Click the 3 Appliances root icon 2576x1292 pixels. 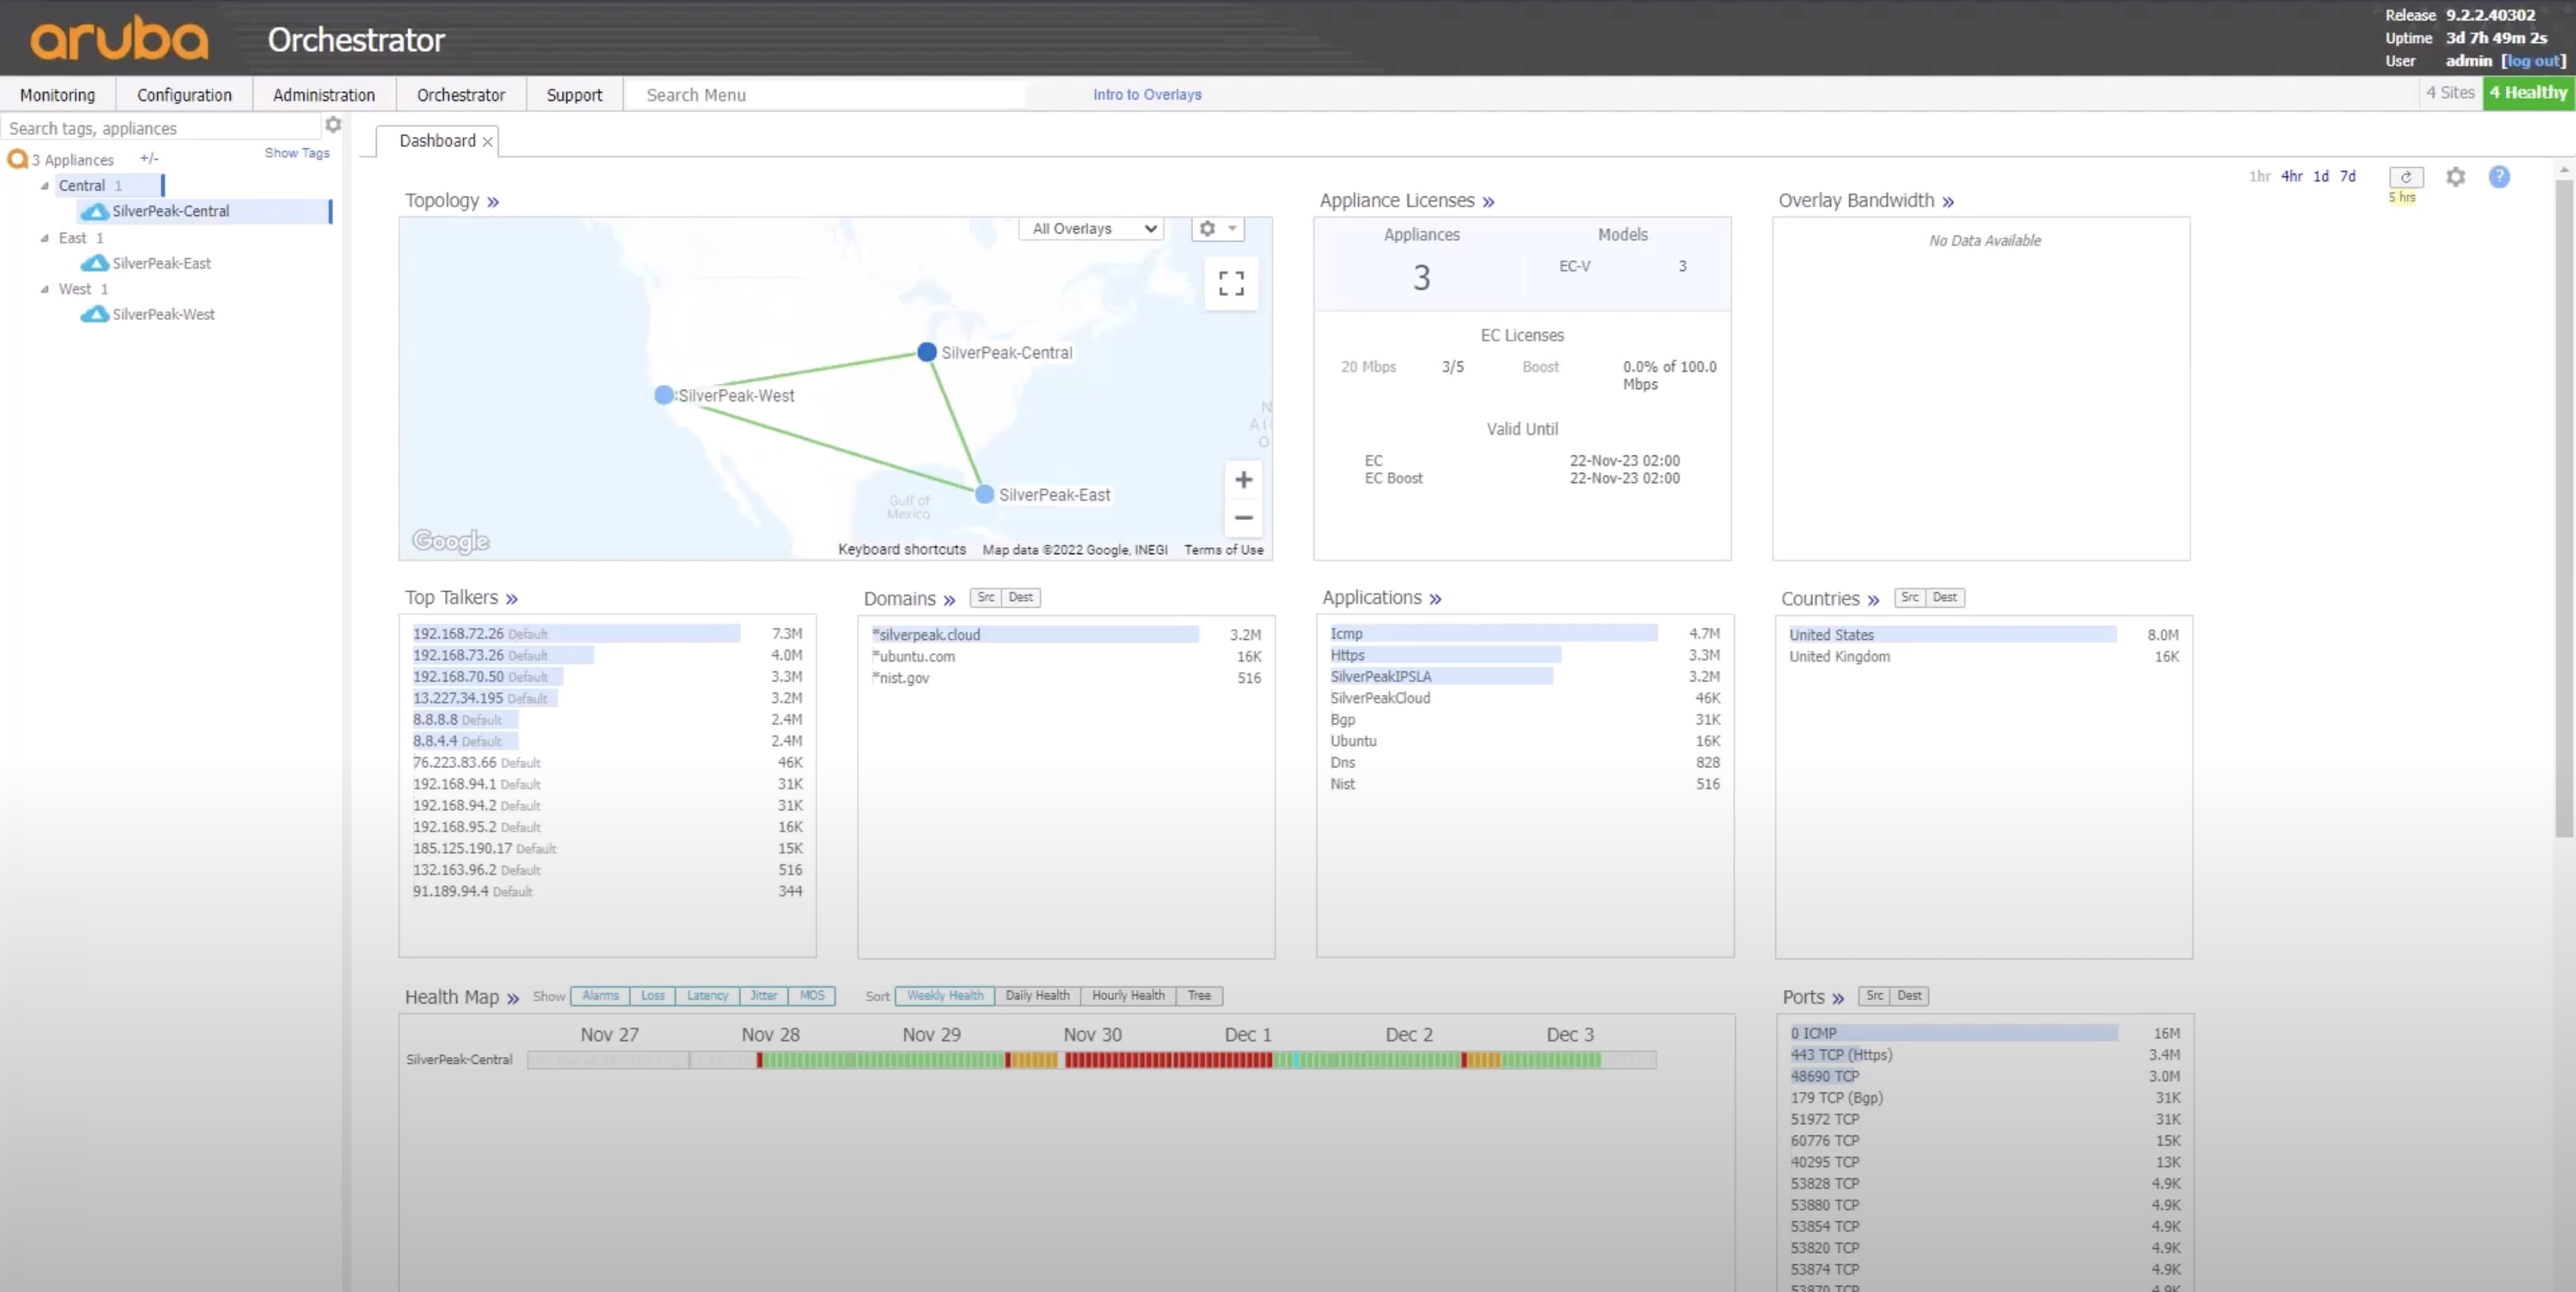coord(17,159)
